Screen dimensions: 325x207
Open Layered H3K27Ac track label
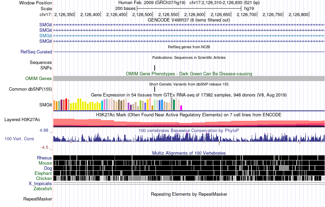tap(22, 119)
